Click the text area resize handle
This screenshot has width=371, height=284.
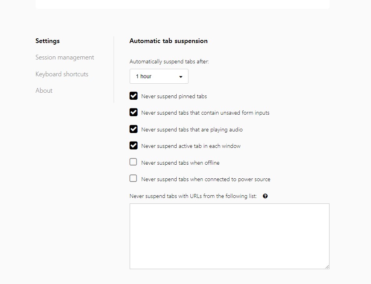click(327, 266)
